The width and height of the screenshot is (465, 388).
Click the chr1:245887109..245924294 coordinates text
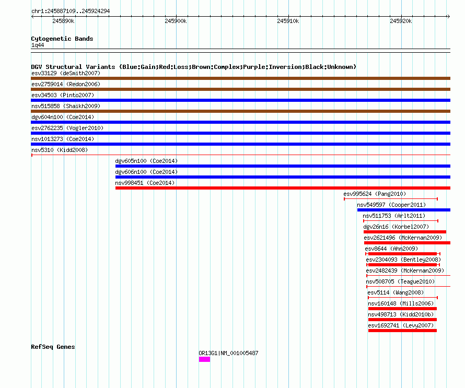pos(71,11)
